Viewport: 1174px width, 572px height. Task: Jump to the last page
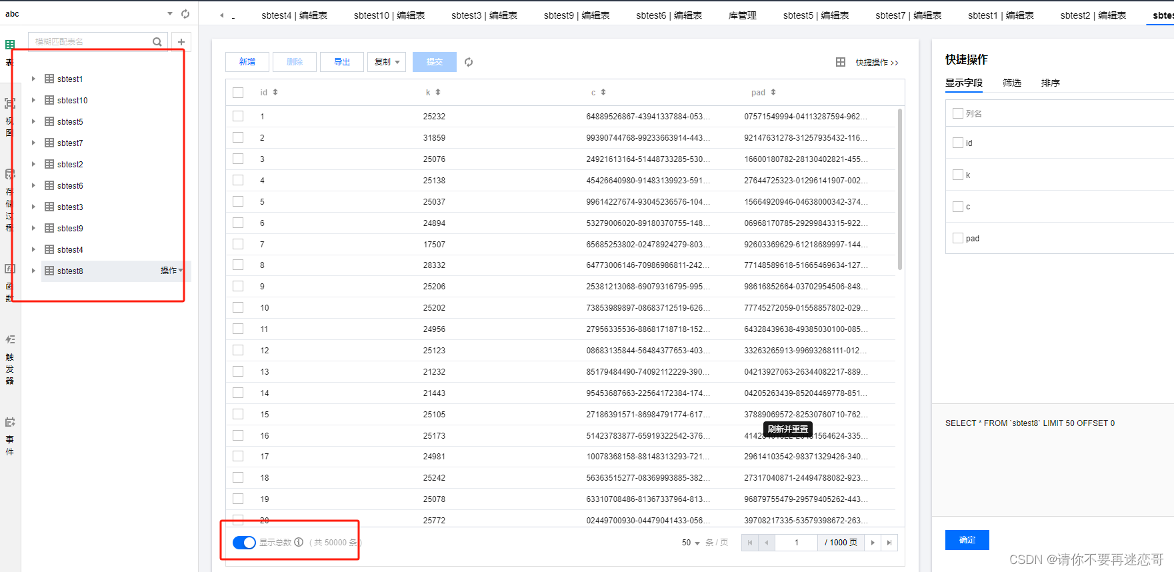[x=889, y=543]
